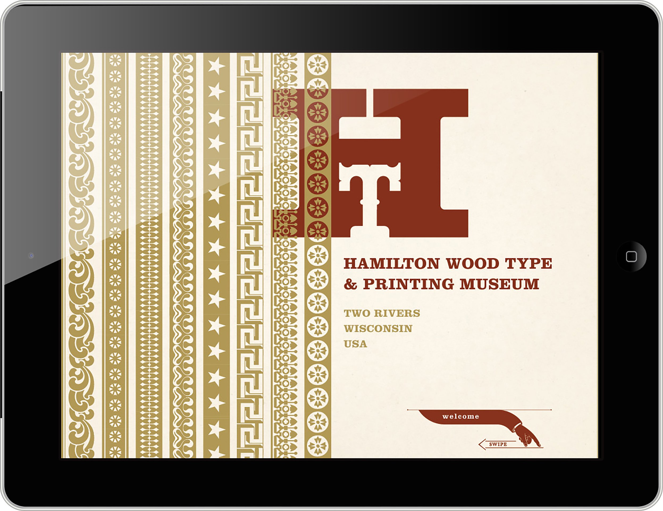Tap the large rosette circle border strip
This screenshot has height=511, width=663.
[317, 304]
